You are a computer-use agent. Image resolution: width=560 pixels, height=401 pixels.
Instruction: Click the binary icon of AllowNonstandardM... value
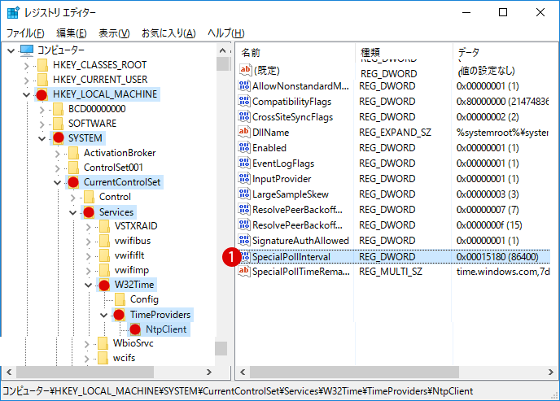244,85
